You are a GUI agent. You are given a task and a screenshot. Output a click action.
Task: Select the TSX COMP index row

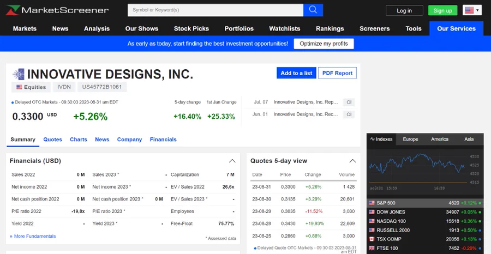(425, 239)
